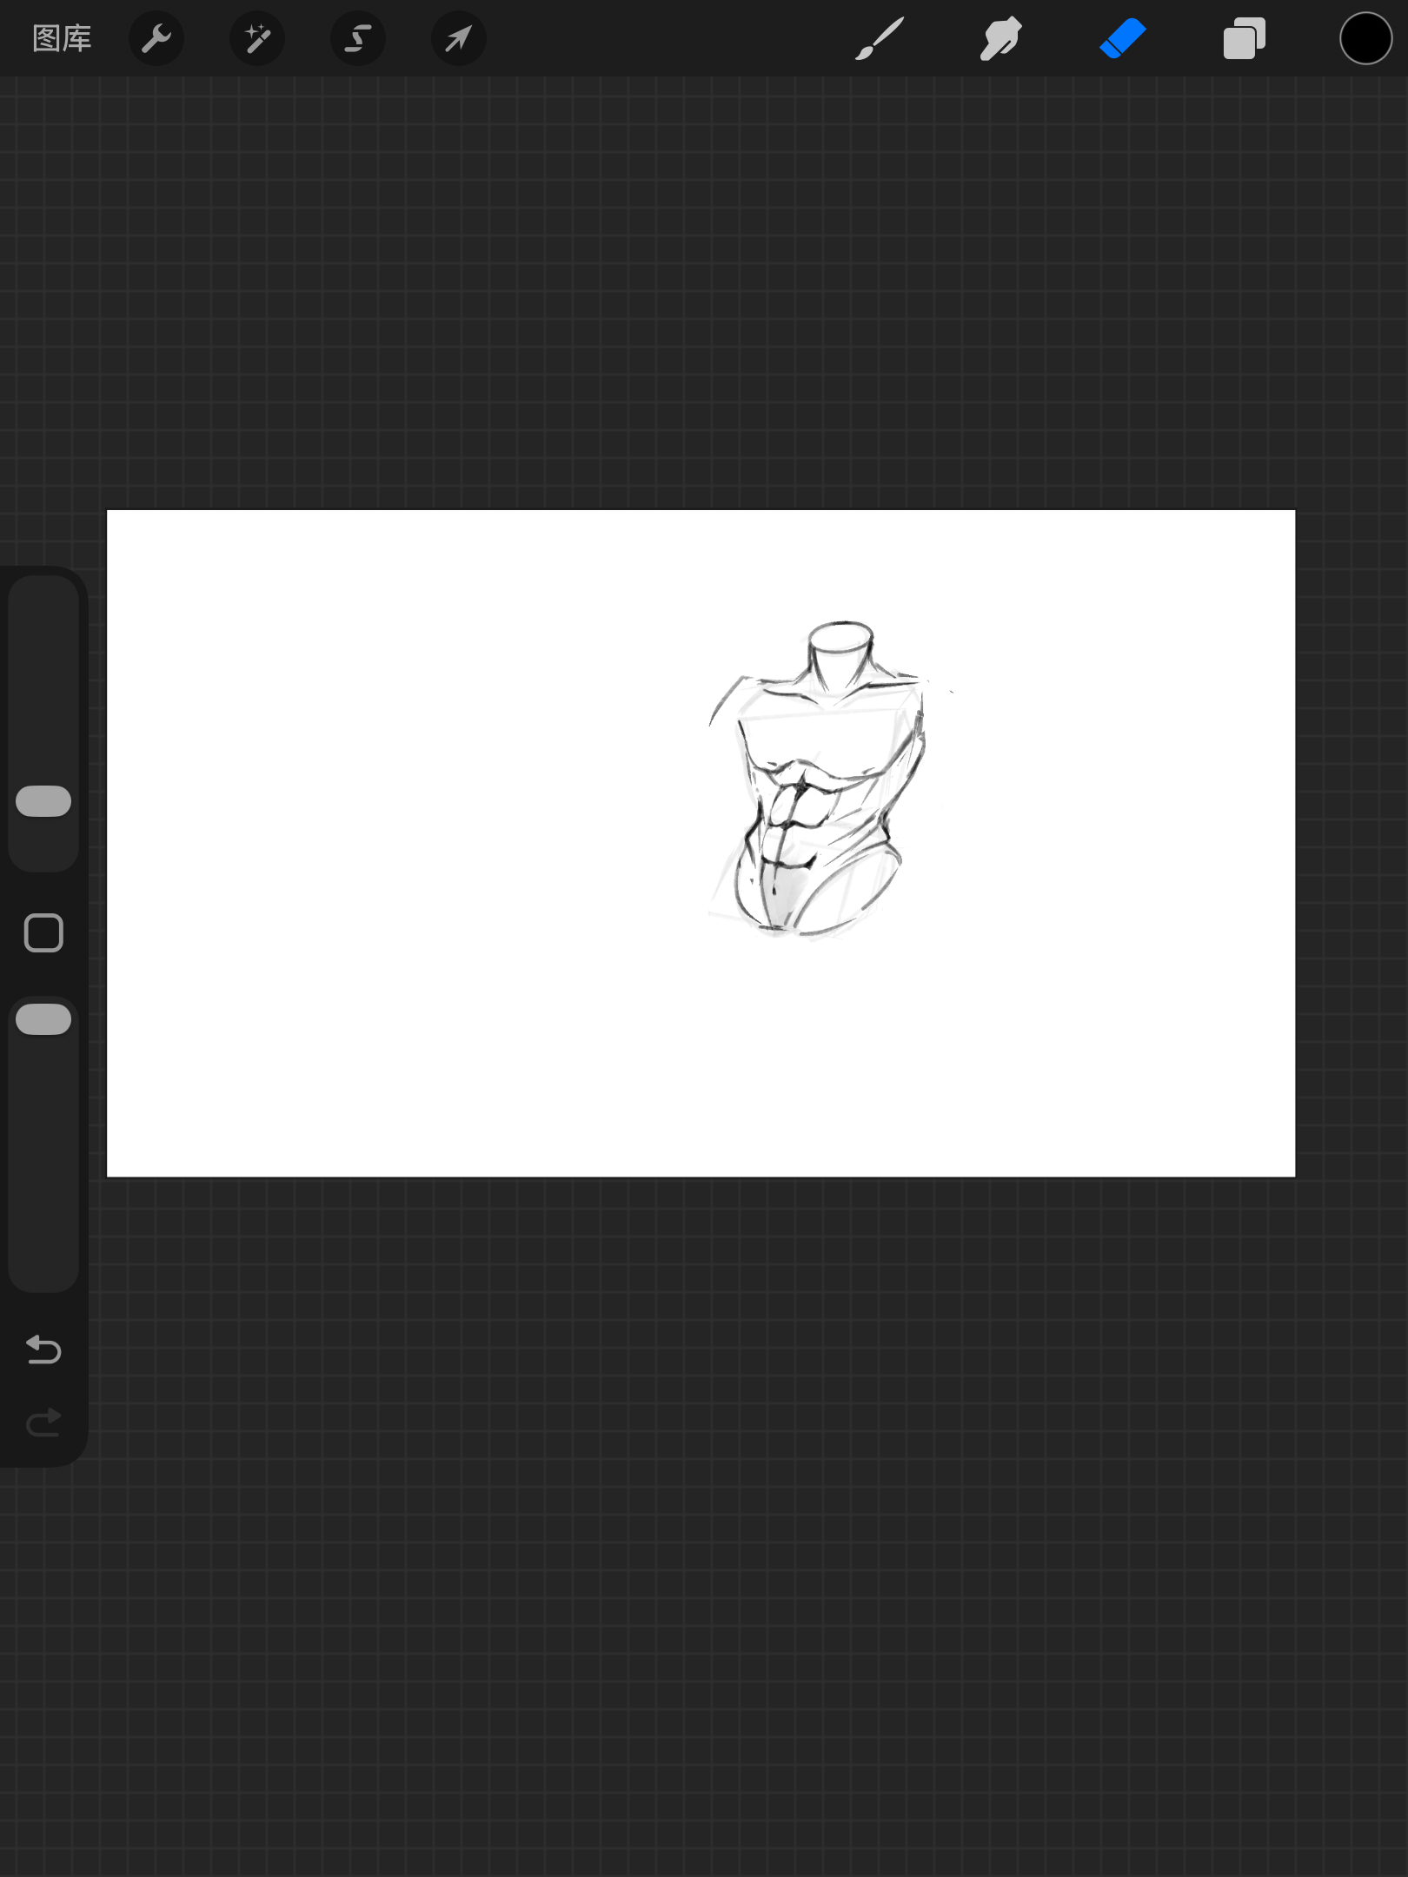This screenshot has width=1408, height=1877.
Task: Click the brush opacity slider handle
Action: point(43,1019)
